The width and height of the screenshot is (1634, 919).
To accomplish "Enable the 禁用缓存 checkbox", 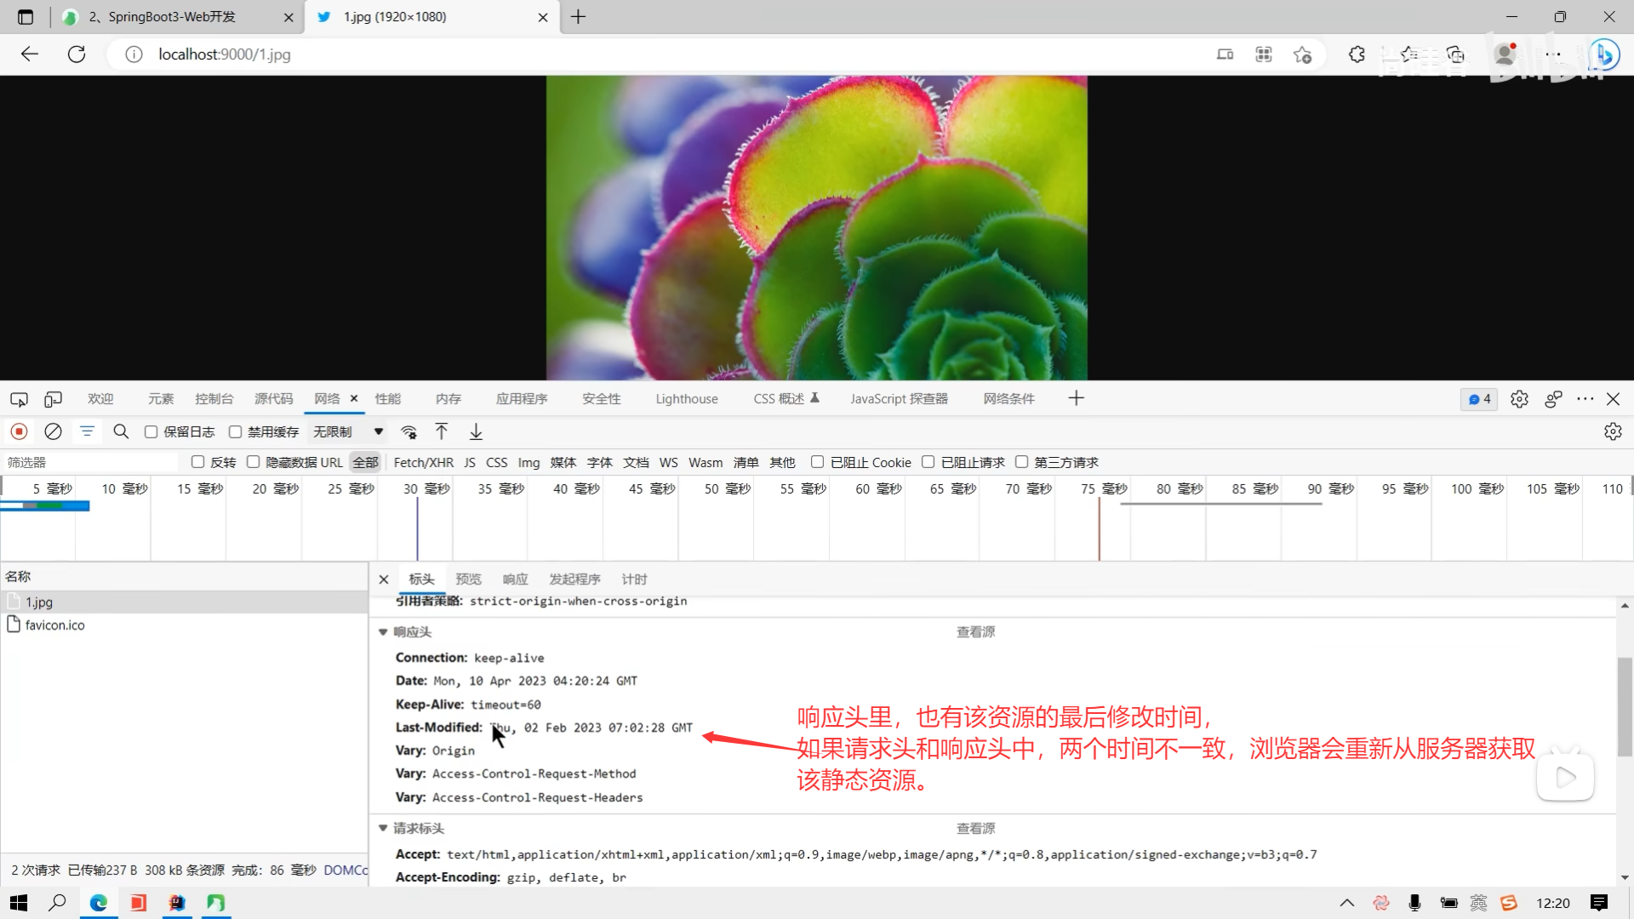I will click(236, 432).
